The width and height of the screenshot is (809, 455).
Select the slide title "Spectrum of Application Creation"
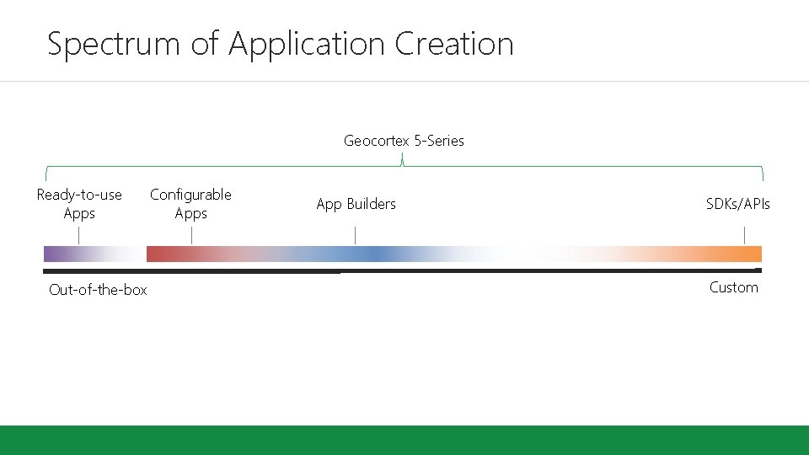[x=280, y=44]
